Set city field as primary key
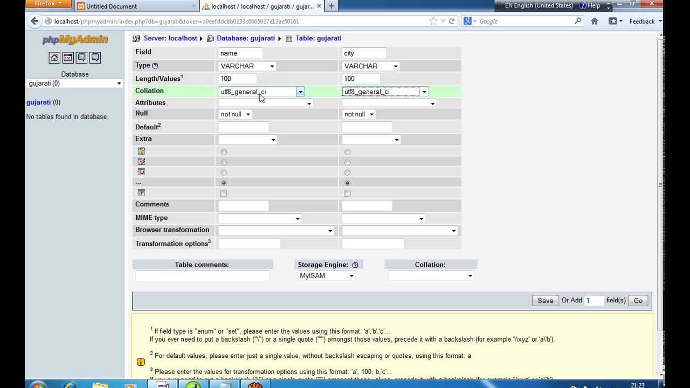Image resolution: width=690 pixels, height=388 pixels. [347, 152]
